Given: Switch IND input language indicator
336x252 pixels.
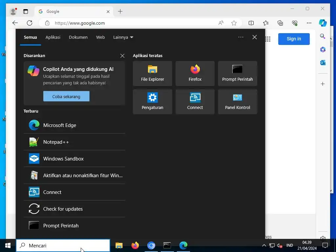Looking at the screenshot, I should tap(289, 245).
